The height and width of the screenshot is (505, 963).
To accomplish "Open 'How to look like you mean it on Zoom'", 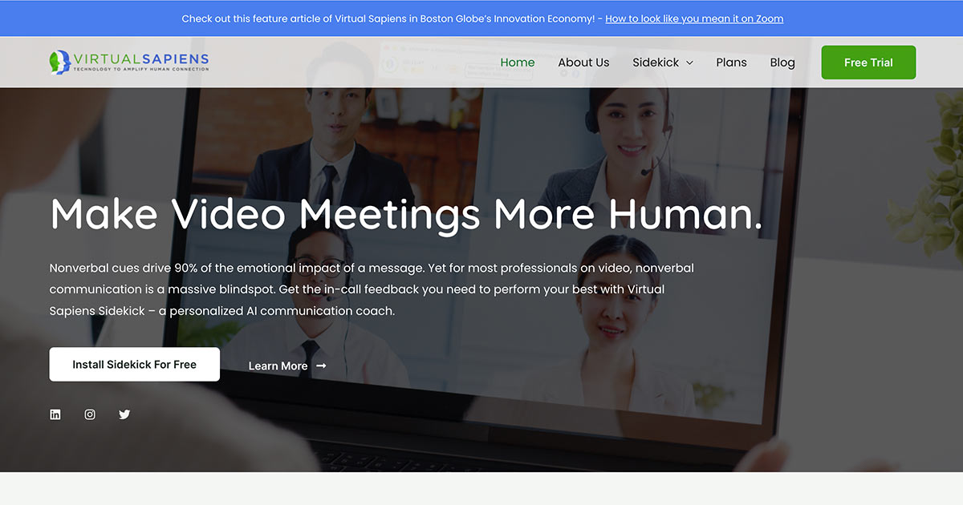I will click(x=693, y=18).
